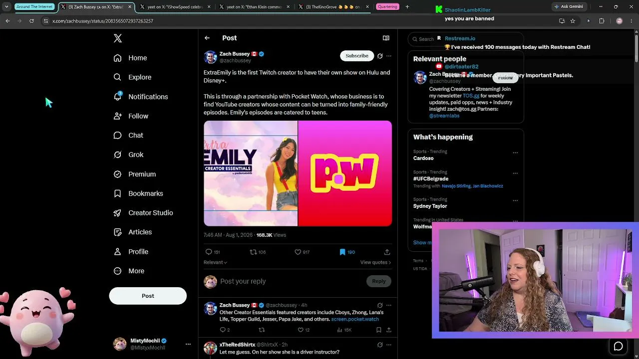Click the X logo in the sidebar

click(118, 38)
